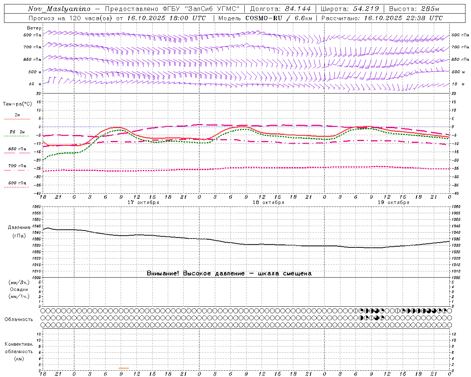Image resolution: width=471 pixels, height=377 pixels.
Task: Click the station name Nov_Maslyanino
Action: pyautogui.click(x=59, y=9)
